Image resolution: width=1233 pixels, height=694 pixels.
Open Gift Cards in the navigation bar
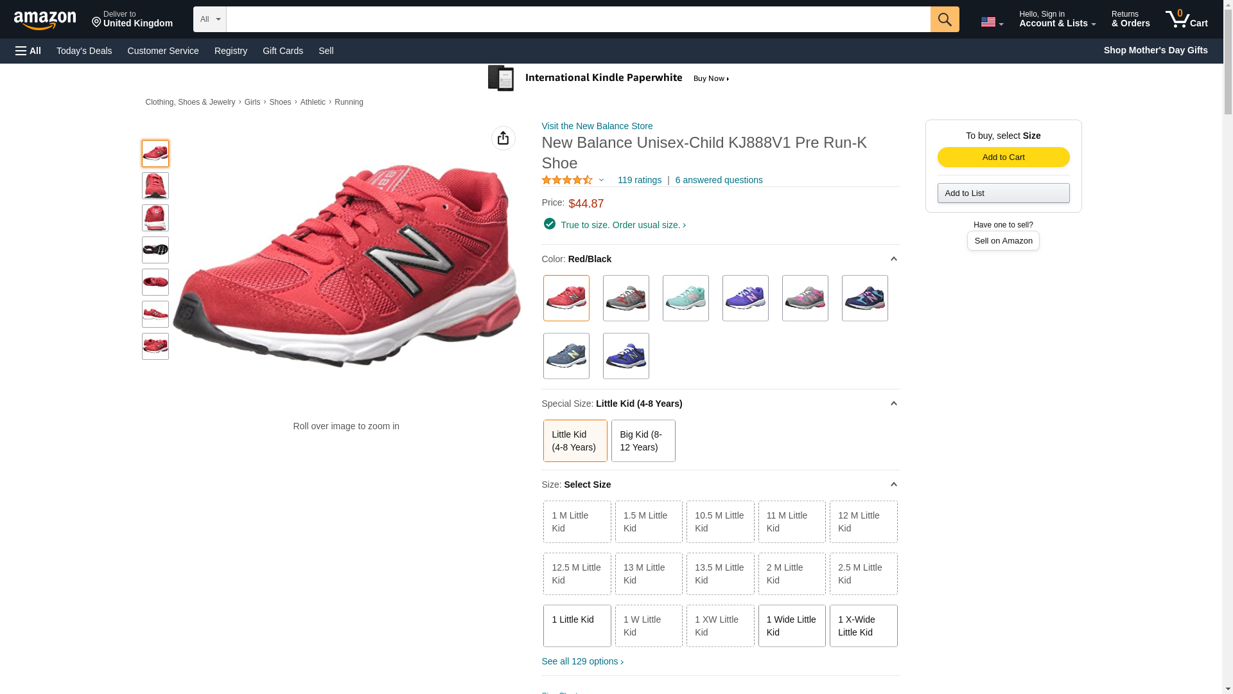coord(283,51)
